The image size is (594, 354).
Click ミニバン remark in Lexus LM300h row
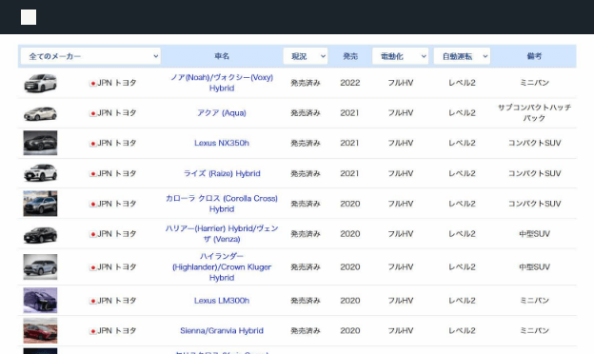pos(534,301)
